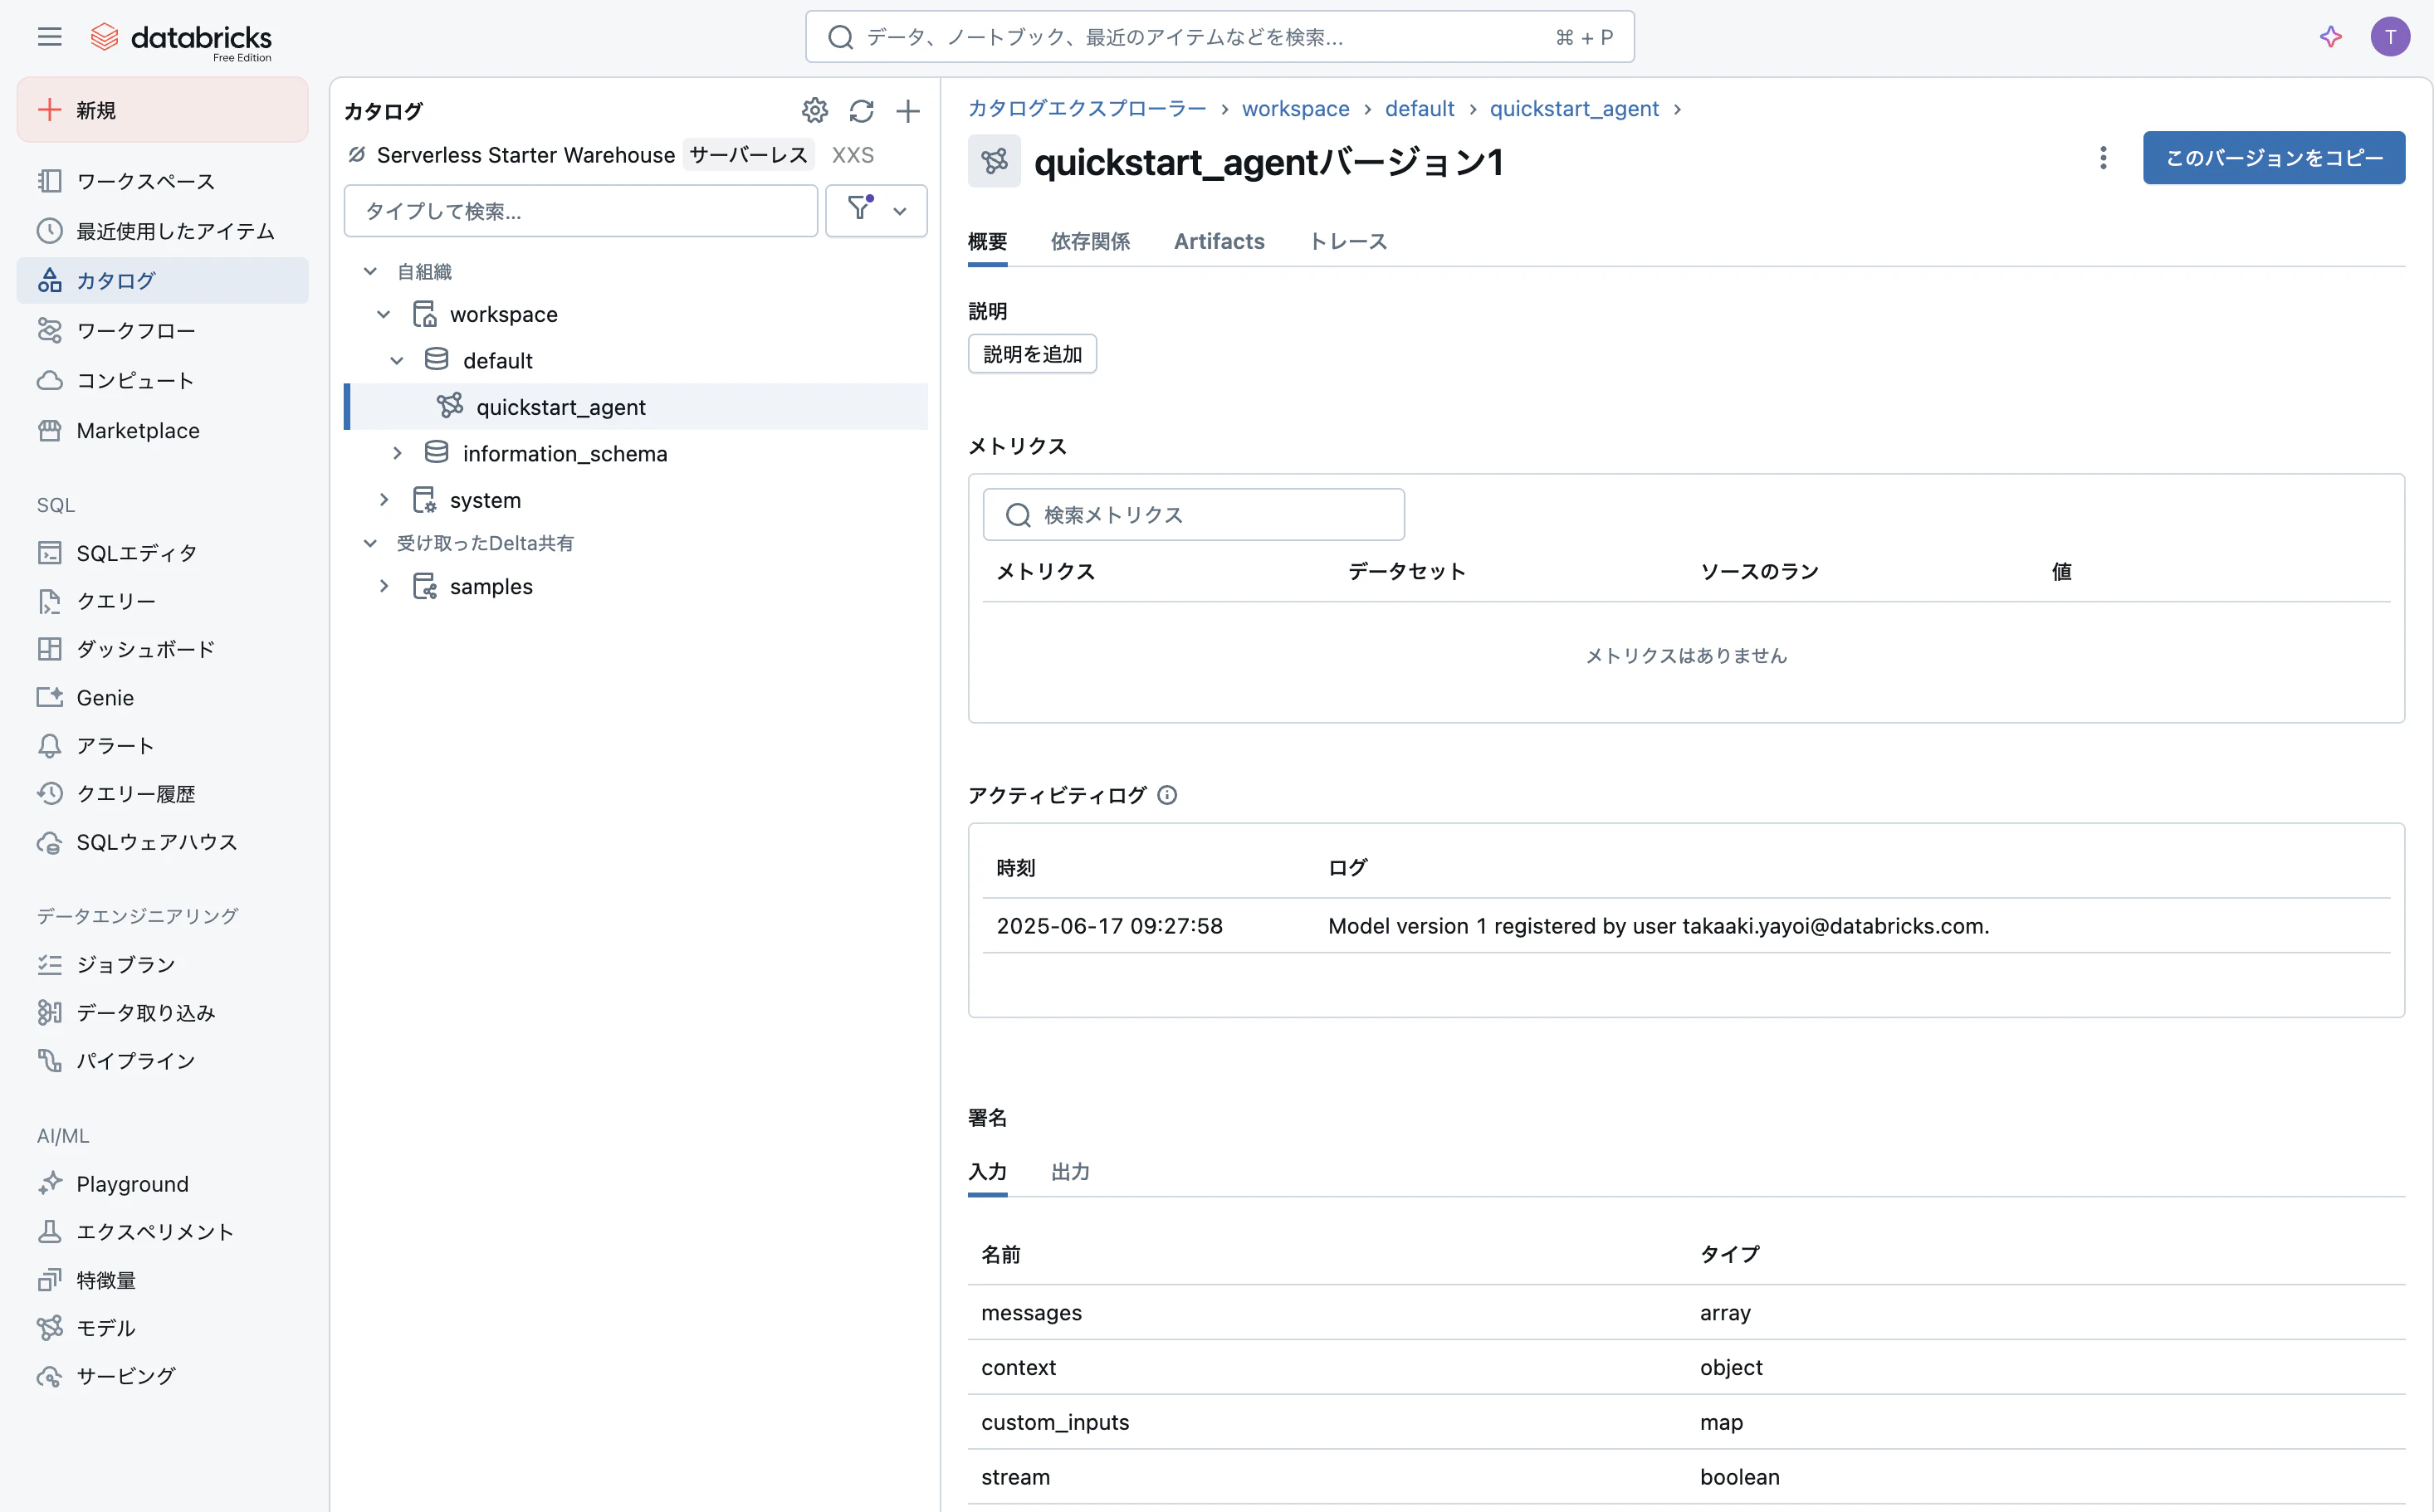
Task: Open カタログエクスプローラー breadcrumb link
Action: click(1087, 109)
